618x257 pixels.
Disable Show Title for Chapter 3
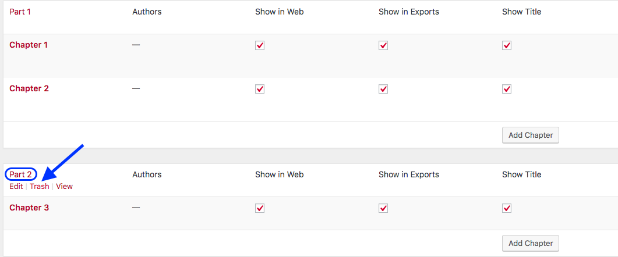[x=507, y=208]
